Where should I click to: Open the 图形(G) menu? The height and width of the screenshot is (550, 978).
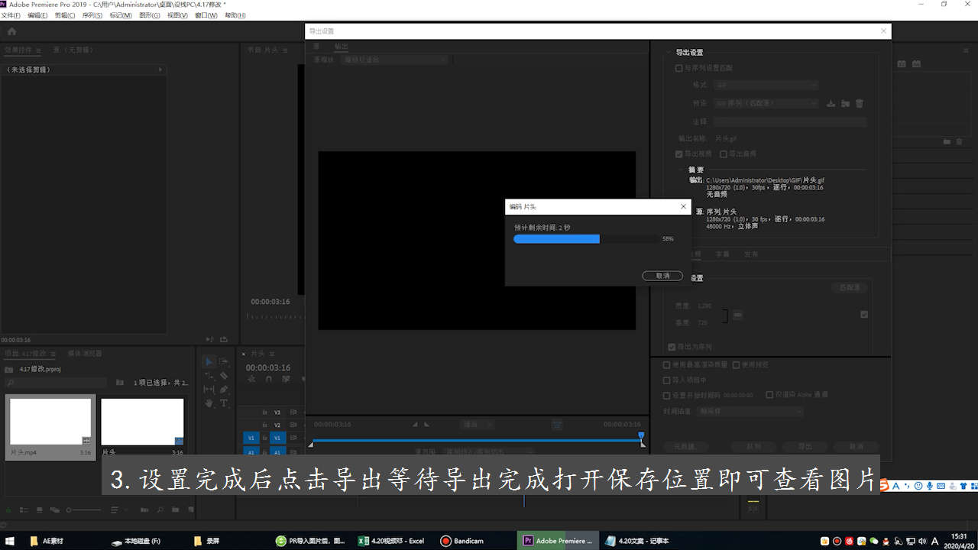[148, 15]
